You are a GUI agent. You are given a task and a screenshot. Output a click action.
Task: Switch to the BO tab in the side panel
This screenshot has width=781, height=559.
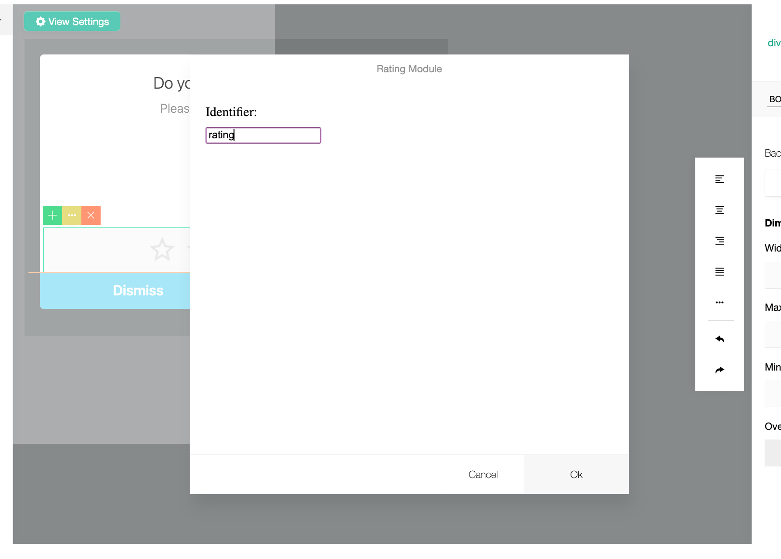click(x=774, y=99)
